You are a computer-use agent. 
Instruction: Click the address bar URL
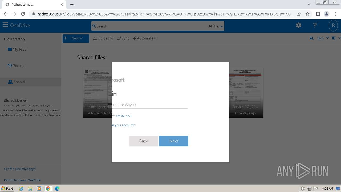165,14
